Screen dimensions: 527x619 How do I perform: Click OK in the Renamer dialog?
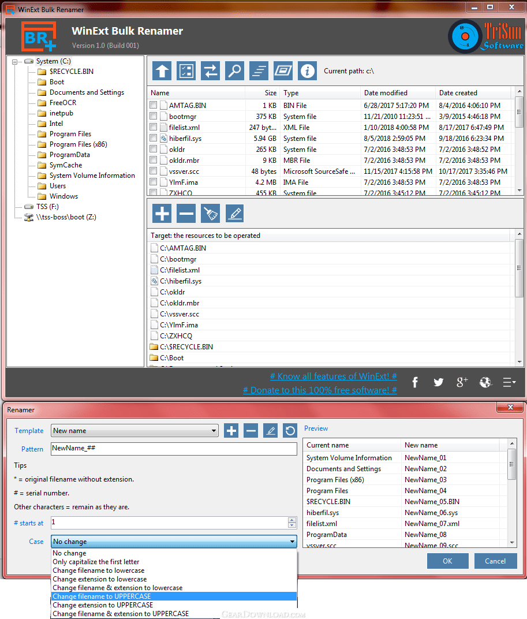(448, 561)
